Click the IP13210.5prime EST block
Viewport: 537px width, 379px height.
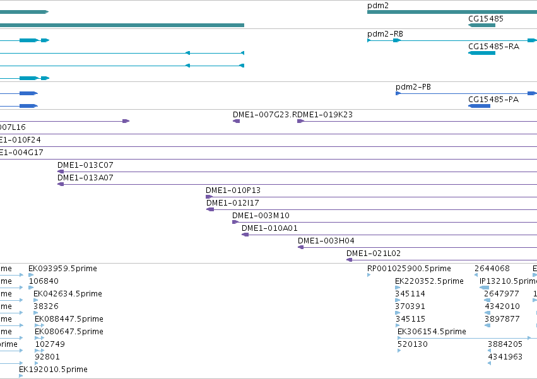pos(484,288)
